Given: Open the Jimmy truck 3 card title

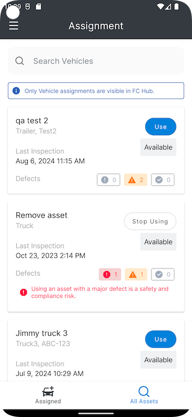Looking at the screenshot, I should 42,333.
